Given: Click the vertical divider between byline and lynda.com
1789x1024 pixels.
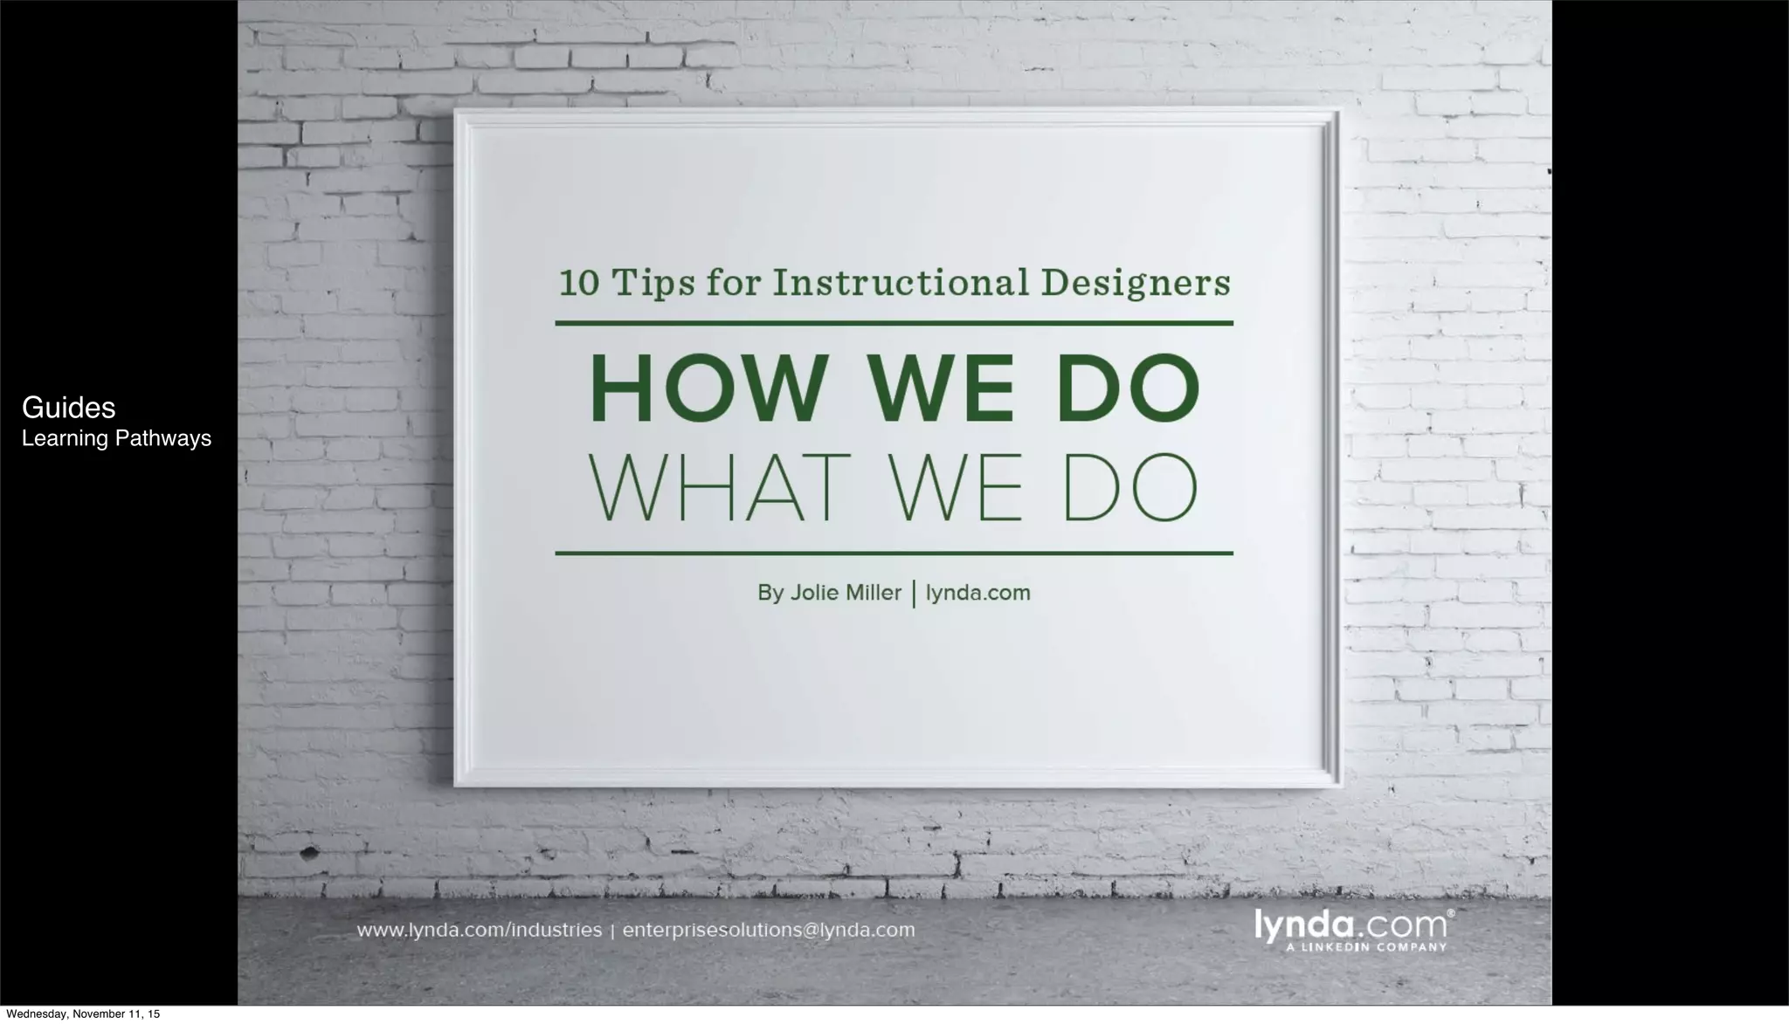Looking at the screenshot, I should point(914,594).
